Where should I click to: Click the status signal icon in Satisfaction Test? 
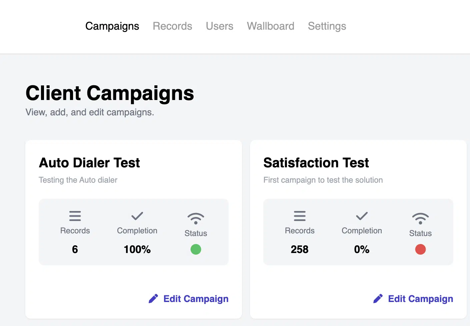[420, 218]
